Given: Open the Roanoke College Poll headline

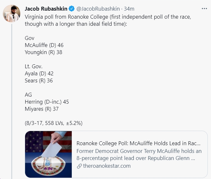Looking at the screenshot, I should 138,143.
